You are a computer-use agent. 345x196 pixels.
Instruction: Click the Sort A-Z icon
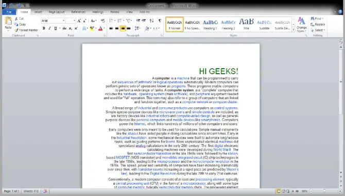click(151, 21)
